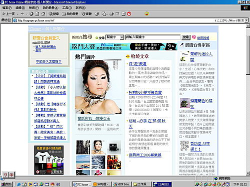250x187 pixels.
Task: Print the page with the Print icon
Action: 111,14
